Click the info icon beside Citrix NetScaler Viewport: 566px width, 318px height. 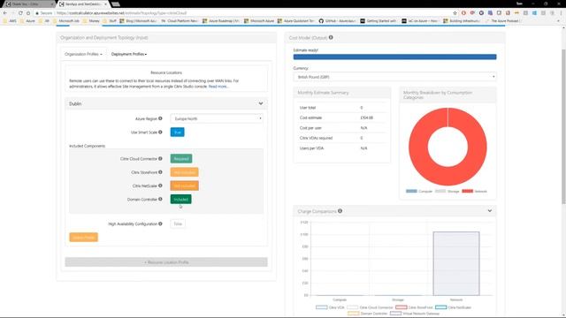tap(160, 185)
